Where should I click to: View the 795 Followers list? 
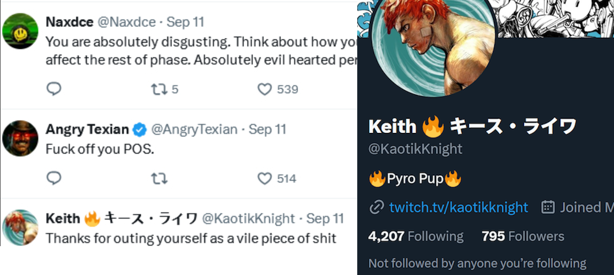tap(523, 236)
